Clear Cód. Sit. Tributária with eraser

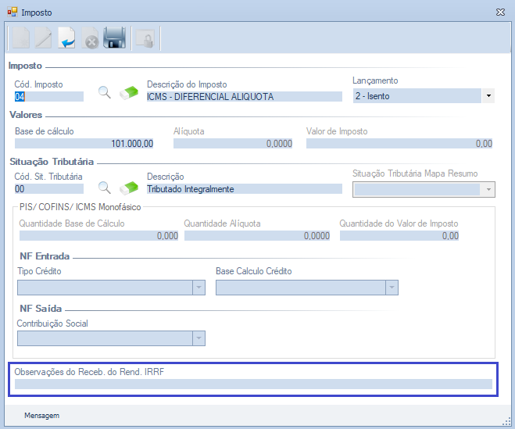[129, 188]
